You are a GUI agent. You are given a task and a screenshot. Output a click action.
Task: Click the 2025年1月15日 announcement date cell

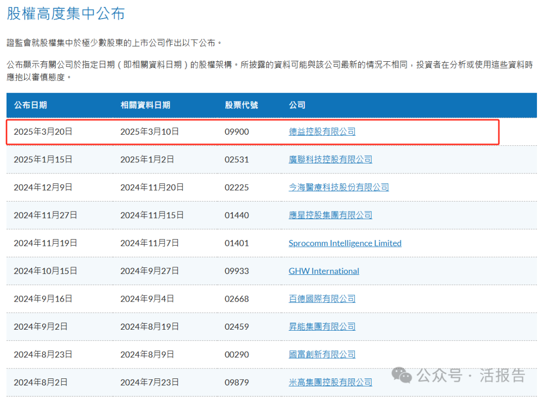(43, 159)
